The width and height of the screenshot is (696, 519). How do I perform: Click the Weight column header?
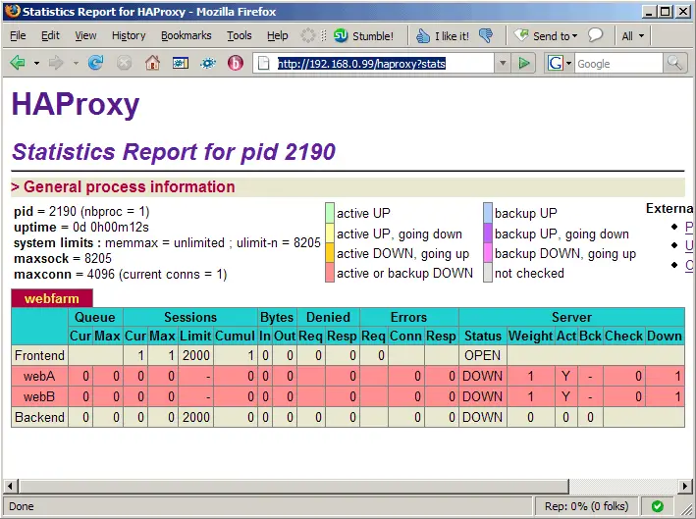(x=531, y=336)
